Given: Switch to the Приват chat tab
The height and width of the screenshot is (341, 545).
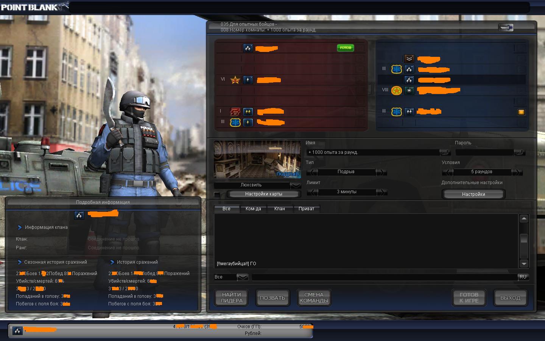Looking at the screenshot, I should click(306, 209).
